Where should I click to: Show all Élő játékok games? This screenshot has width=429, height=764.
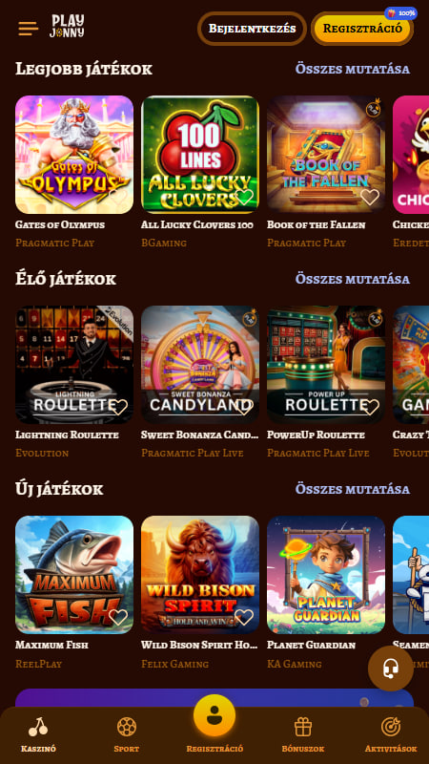pos(353,279)
